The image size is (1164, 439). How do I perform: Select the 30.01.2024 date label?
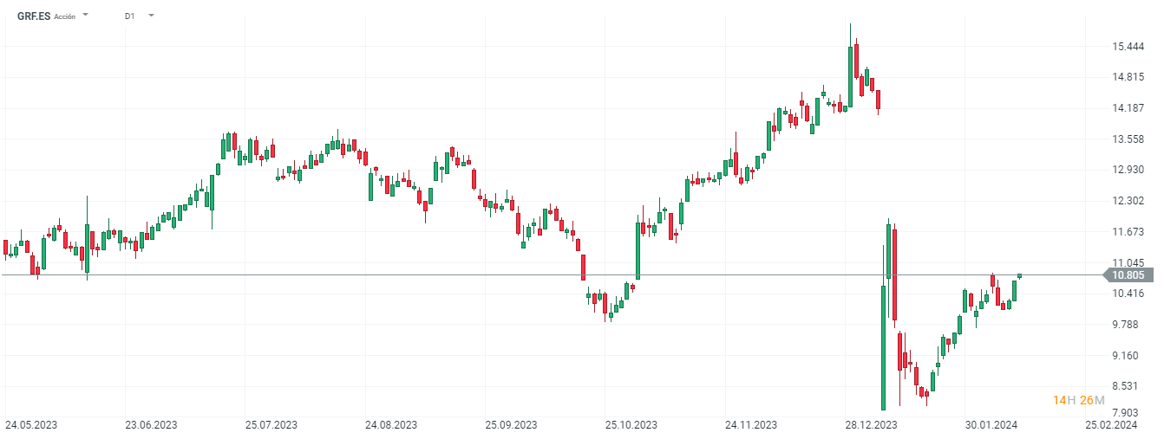[x=992, y=425]
